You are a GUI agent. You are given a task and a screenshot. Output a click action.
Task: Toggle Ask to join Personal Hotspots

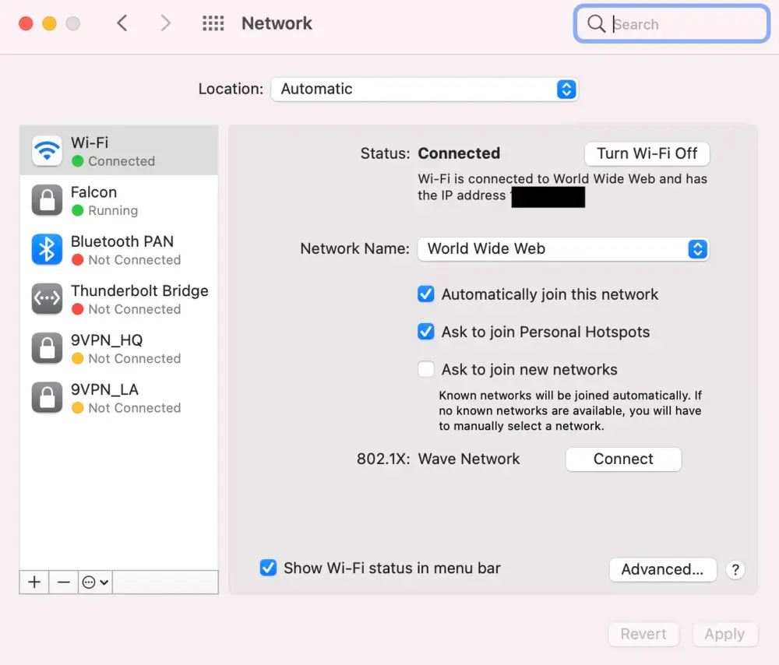[426, 331]
